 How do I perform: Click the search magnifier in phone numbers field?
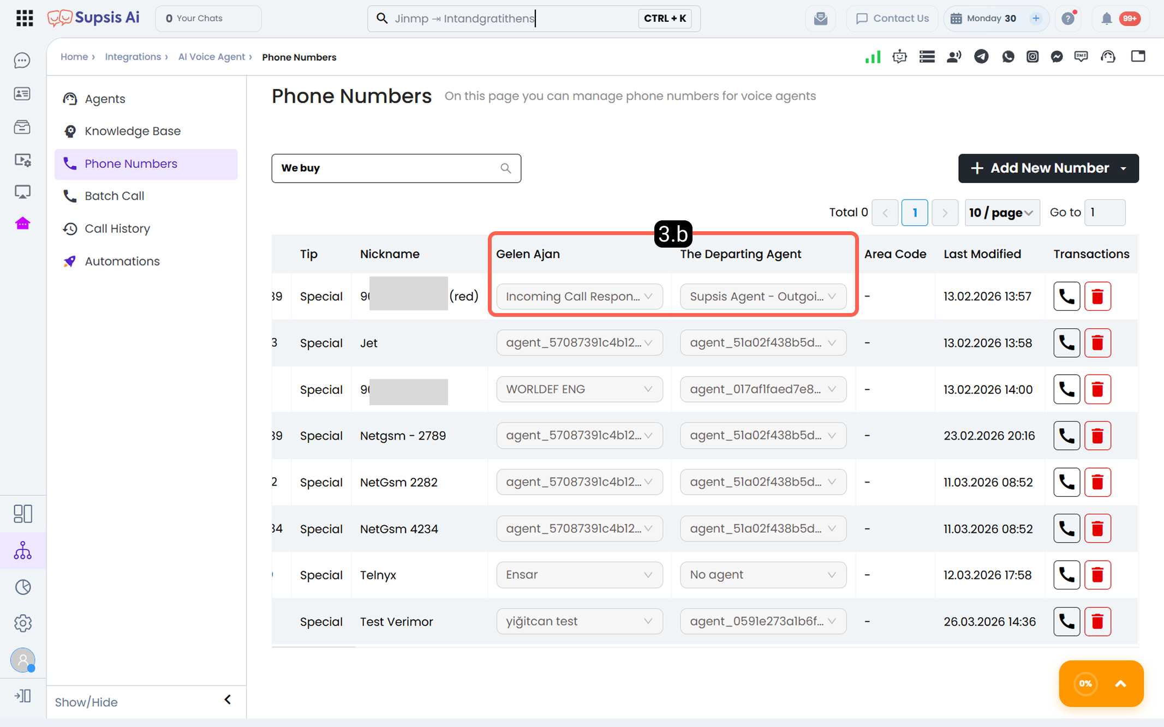pyautogui.click(x=506, y=169)
